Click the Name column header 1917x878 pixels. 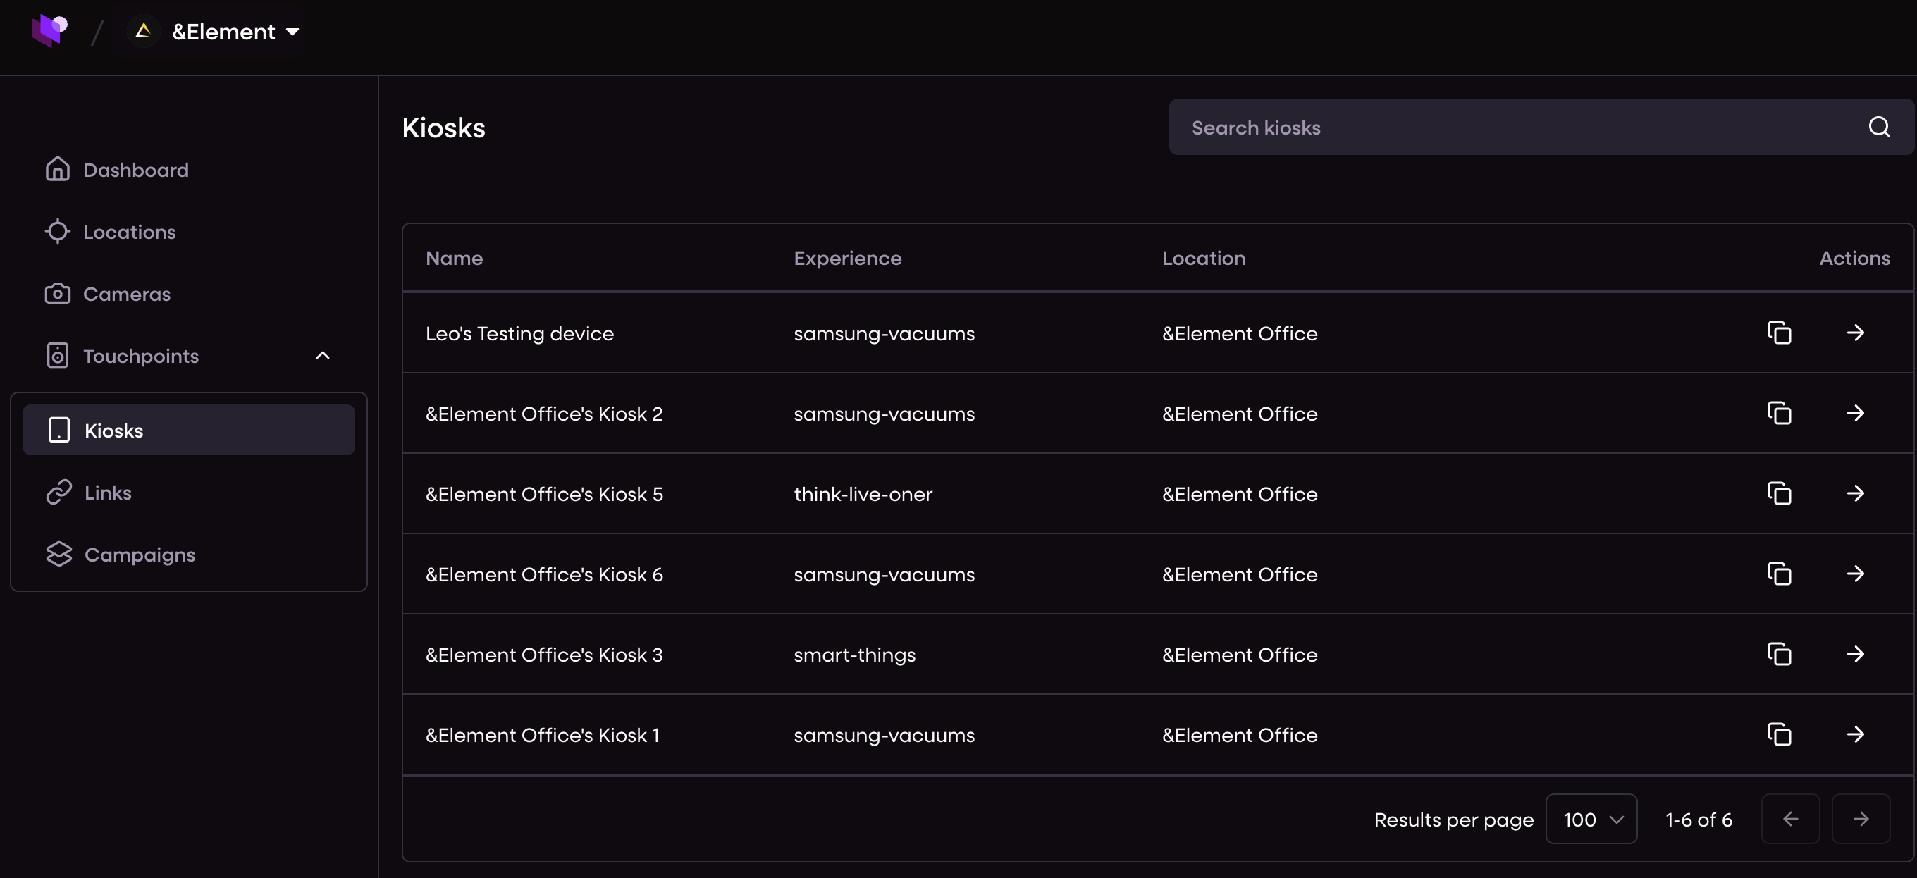click(454, 258)
